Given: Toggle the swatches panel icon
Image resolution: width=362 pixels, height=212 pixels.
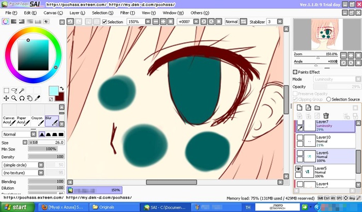Looking at the screenshot, I should [x=38, y=22].
